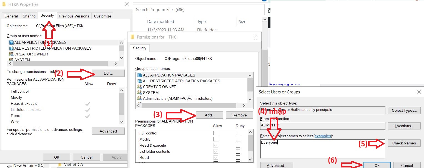Image resolution: width=424 pixels, height=168 pixels.
Task: Select ALL APPLICATION PACKAGES in Permissions list
Action: (x=169, y=75)
